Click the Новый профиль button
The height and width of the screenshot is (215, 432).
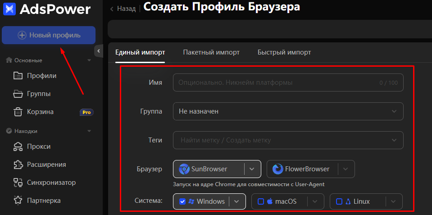pyautogui.click(x=49, y=35)
